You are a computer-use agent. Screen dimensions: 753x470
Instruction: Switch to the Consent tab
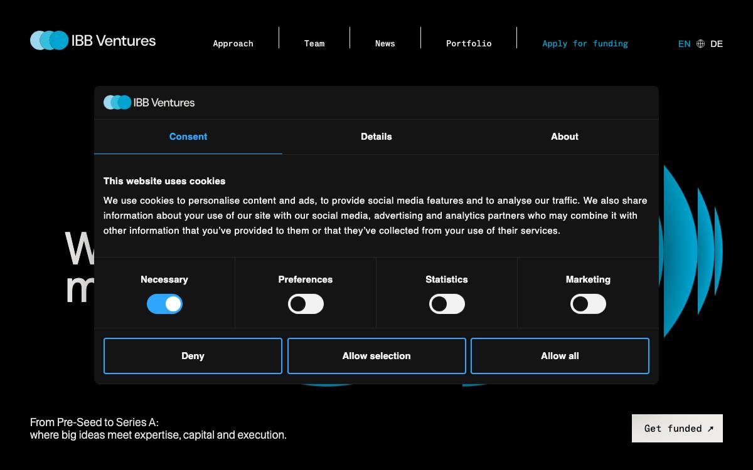188,137
